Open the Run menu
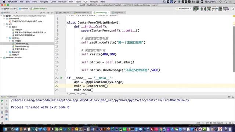 point(71,1)
